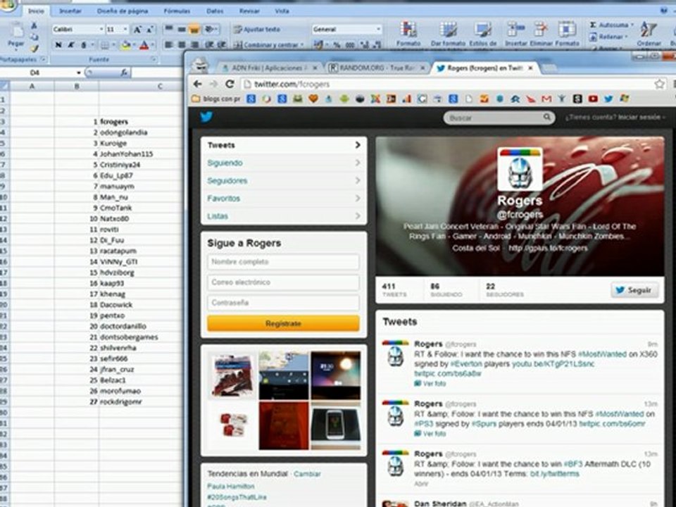Click the Gmail bookmark icon
This screenshot has width=676, height=507.
(x=546, y=99)
